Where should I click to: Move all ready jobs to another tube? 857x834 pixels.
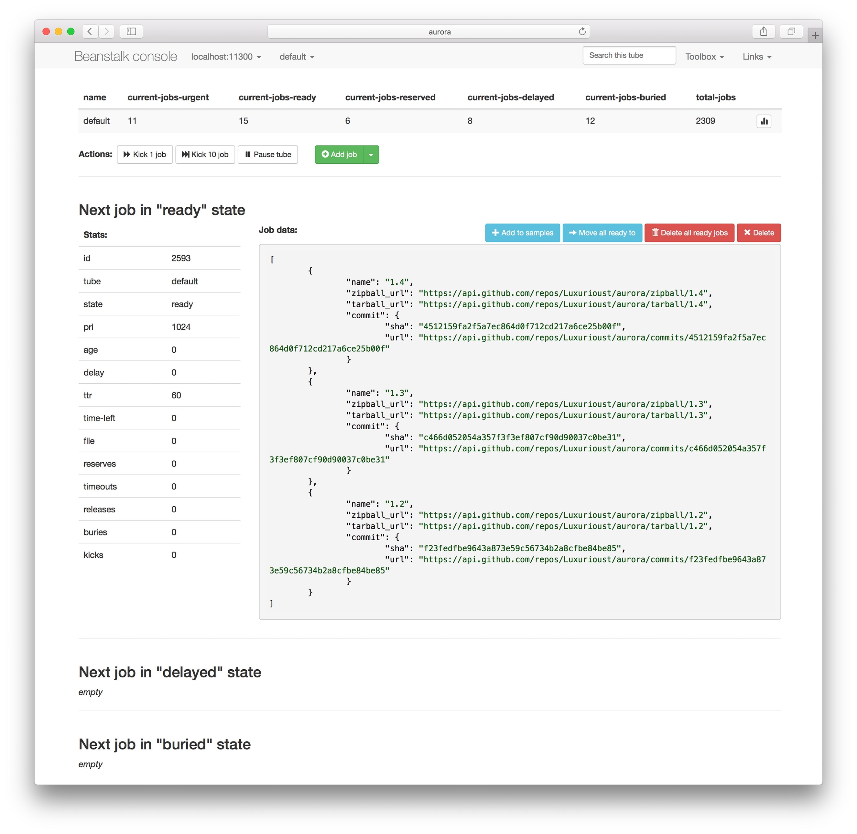(602, 233)
